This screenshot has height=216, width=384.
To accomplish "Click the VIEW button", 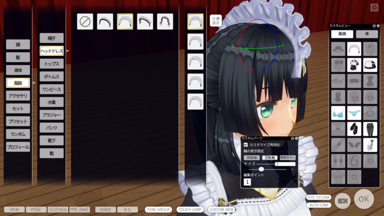I will (x=14, y=209).
